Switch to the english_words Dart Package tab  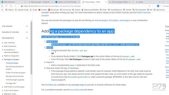pos(67,2)
